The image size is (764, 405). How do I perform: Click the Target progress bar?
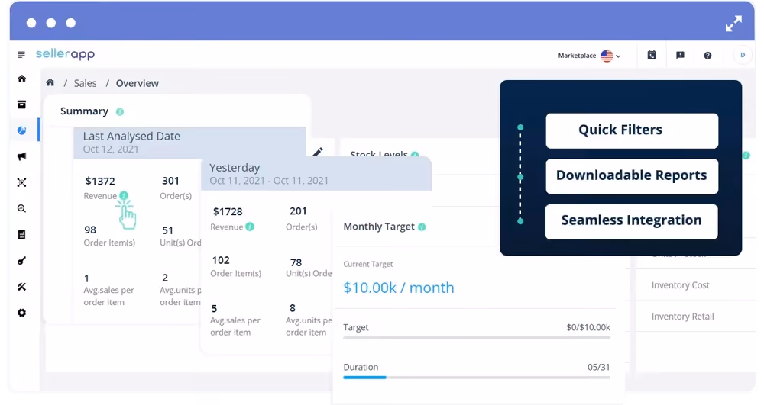(477, 337)
